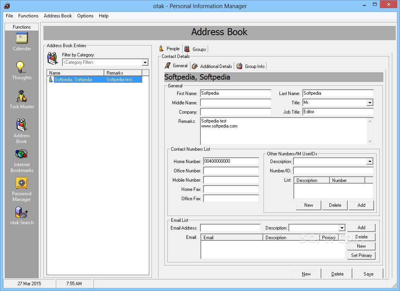Screen dimensions: 400x291
Task: Click the Group Info tab icon
Action: click(x=239, y=66)
